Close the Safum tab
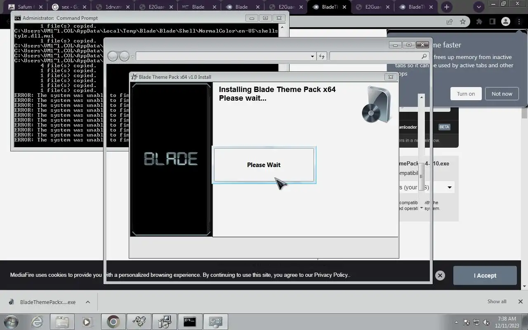 [40, 7]
